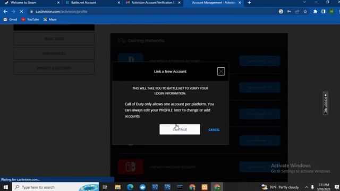Click the microphone tray icon

pos(312,187)
